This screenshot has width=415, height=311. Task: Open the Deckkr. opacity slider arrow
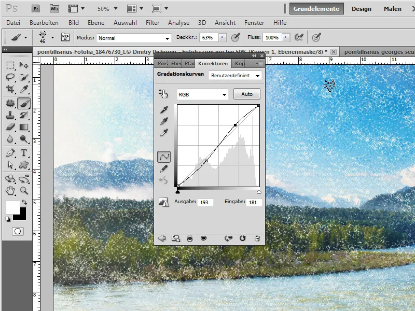[x=223, y=37]
